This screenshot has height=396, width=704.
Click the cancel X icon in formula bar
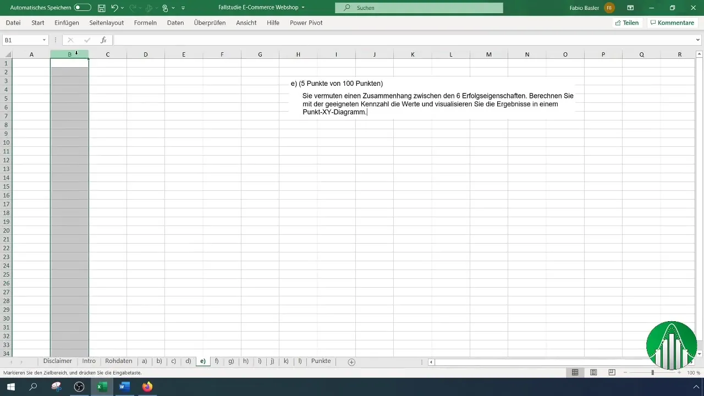coord(70,40)
